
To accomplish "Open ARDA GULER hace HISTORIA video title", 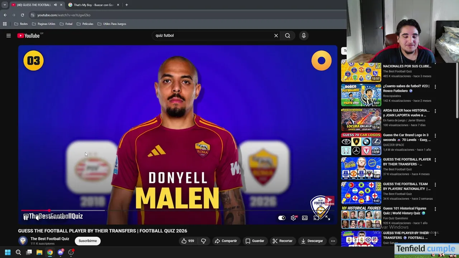I will [x=406, y=113].
